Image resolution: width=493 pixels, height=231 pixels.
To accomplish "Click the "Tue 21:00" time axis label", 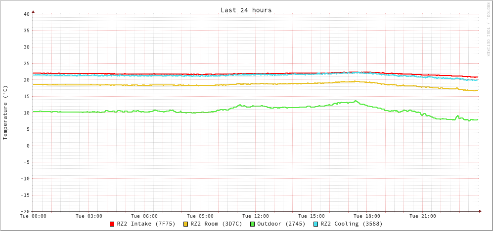I will tap(423, 216).
